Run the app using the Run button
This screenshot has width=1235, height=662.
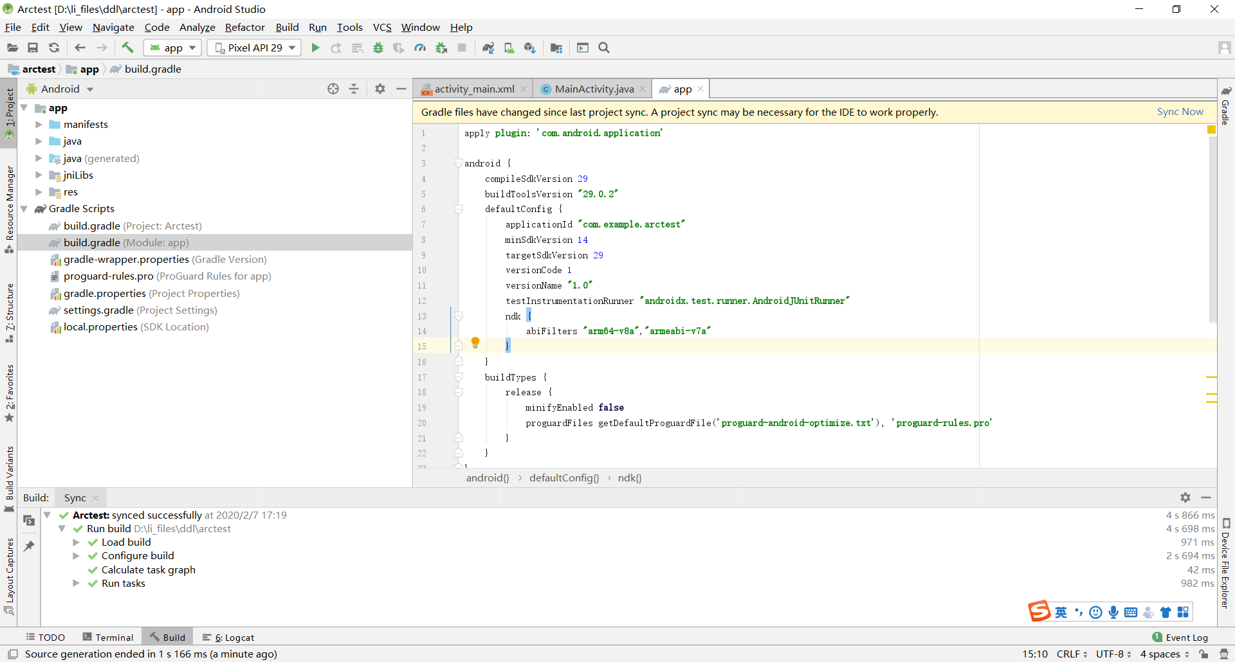coord(315,48)
